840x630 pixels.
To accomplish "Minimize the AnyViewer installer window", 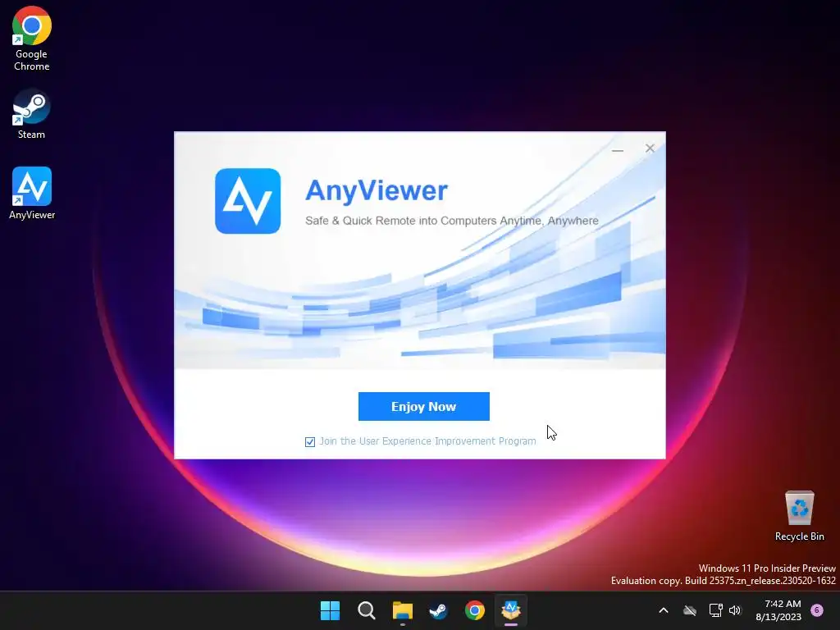I will 618,149.
